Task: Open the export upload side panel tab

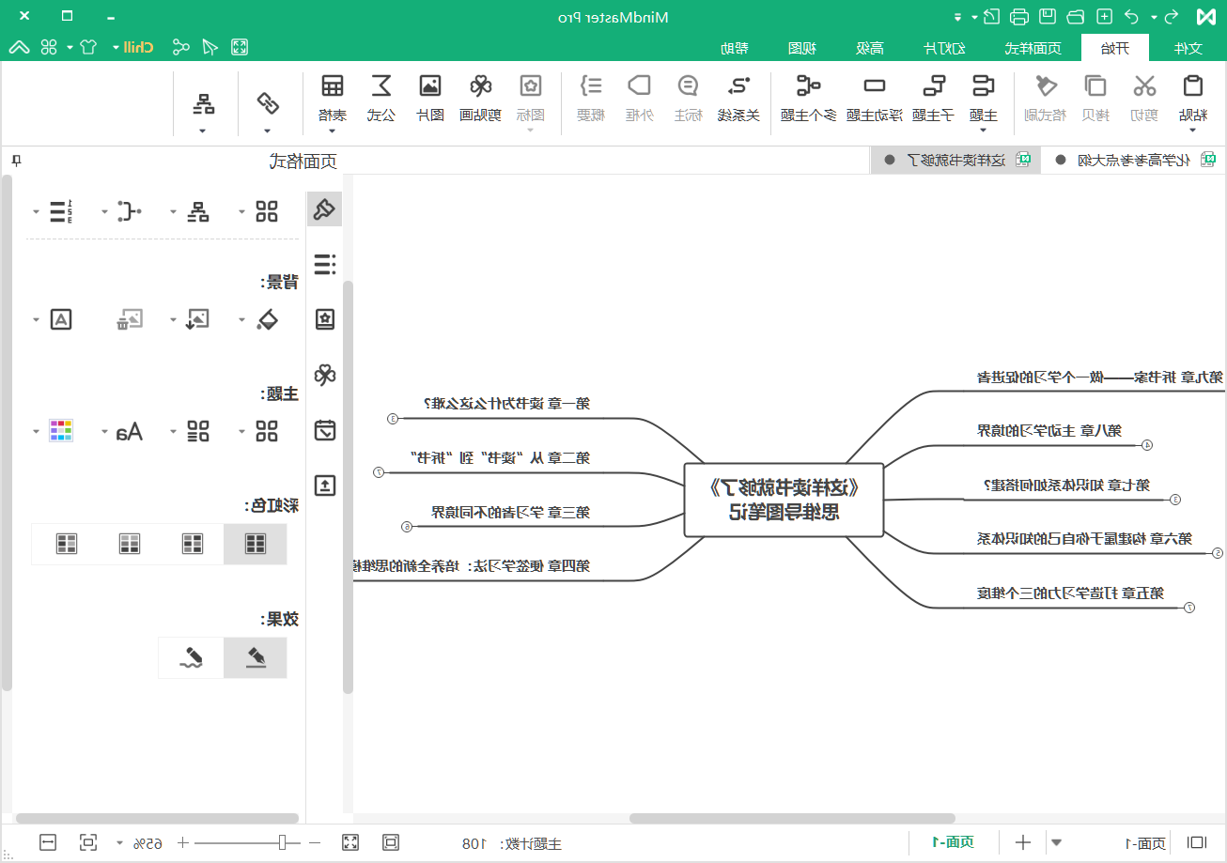Action: (325, 485)
